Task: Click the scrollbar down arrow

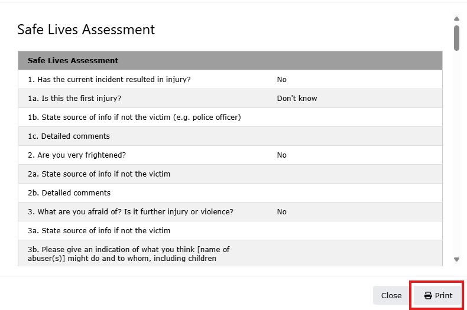Action: [x=456, y=259]
